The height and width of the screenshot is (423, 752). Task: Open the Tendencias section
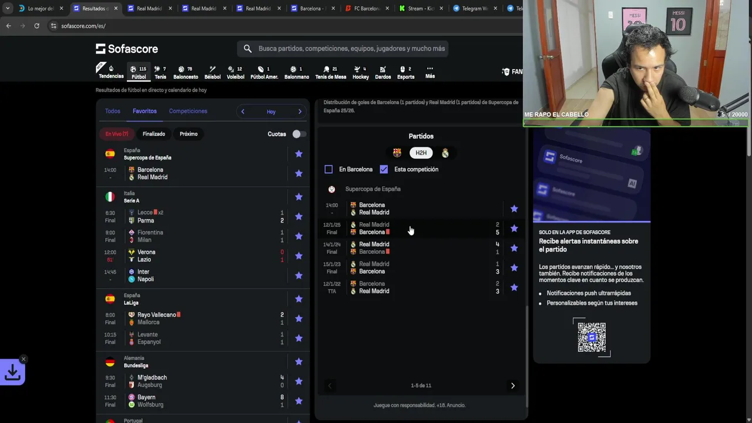[111, 73]
